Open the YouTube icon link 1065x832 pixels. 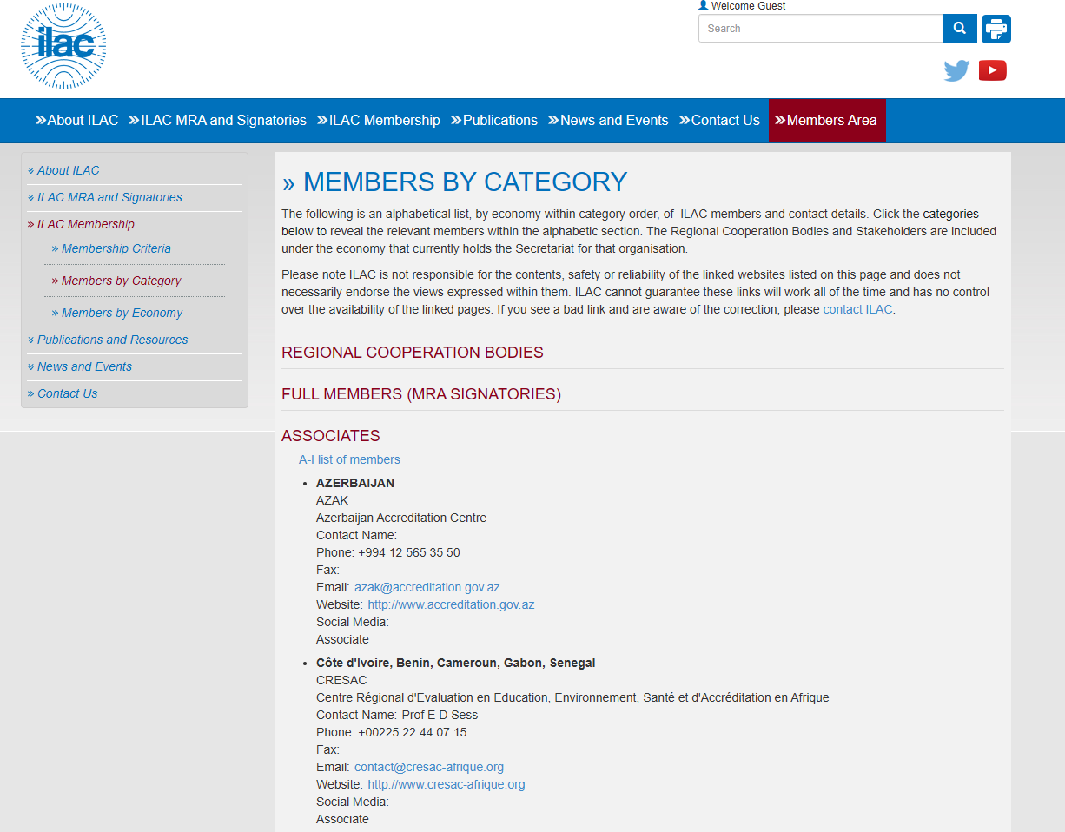992,70
